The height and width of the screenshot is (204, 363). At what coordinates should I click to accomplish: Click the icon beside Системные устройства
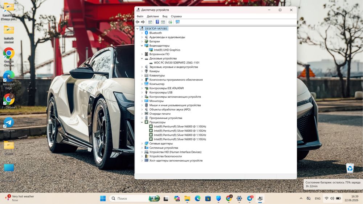pos(146,148)
